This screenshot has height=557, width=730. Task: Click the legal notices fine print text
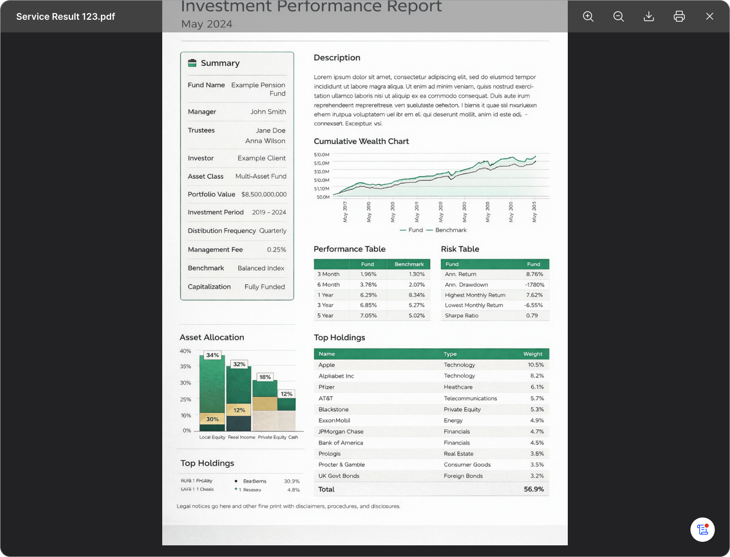point(288,506)
